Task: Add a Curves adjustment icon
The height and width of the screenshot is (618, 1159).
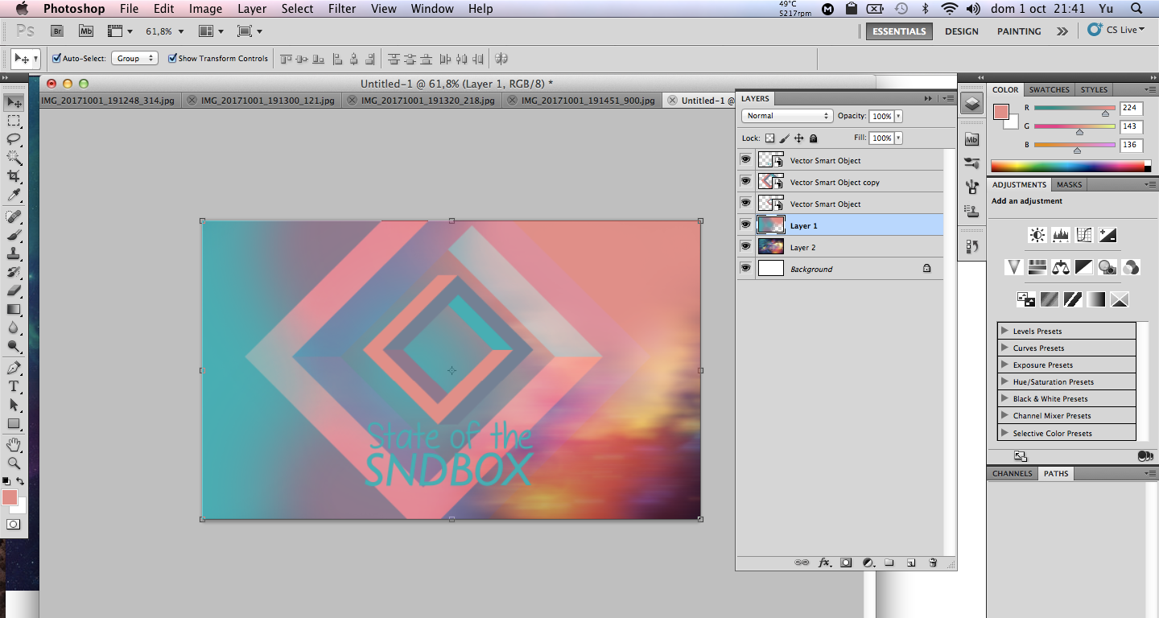Action: [x=1084, y=235]
